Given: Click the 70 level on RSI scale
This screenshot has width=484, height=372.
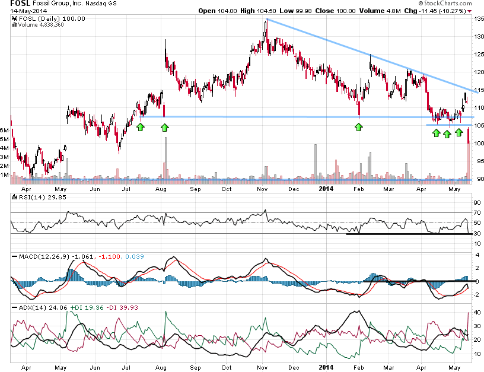Looking at the screenshot, I should tap(477, 213).
